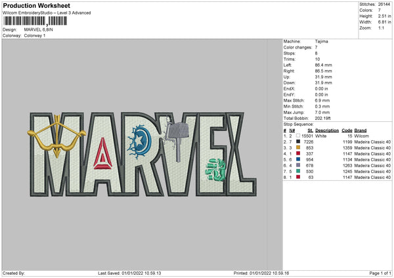Image resolution: width=394 pixels, height=278 pixels.
Task: Click the "Stops:" label
Action: (290, 54)
